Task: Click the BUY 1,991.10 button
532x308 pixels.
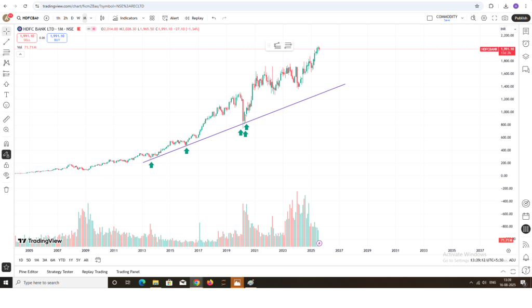Action: [57, 37]
